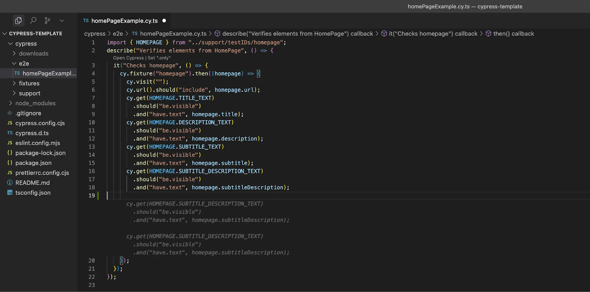
Task: Click unsaved dot on homePageExample.cy.ts tab
Action: 164,21
